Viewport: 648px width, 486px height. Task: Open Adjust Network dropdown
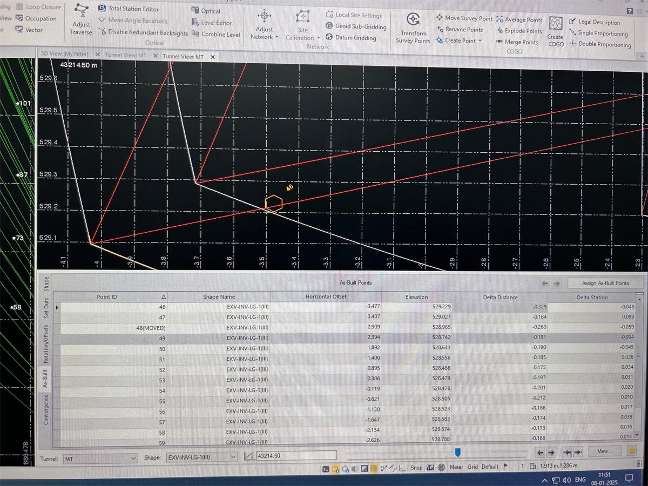click(x=264, y=25)
